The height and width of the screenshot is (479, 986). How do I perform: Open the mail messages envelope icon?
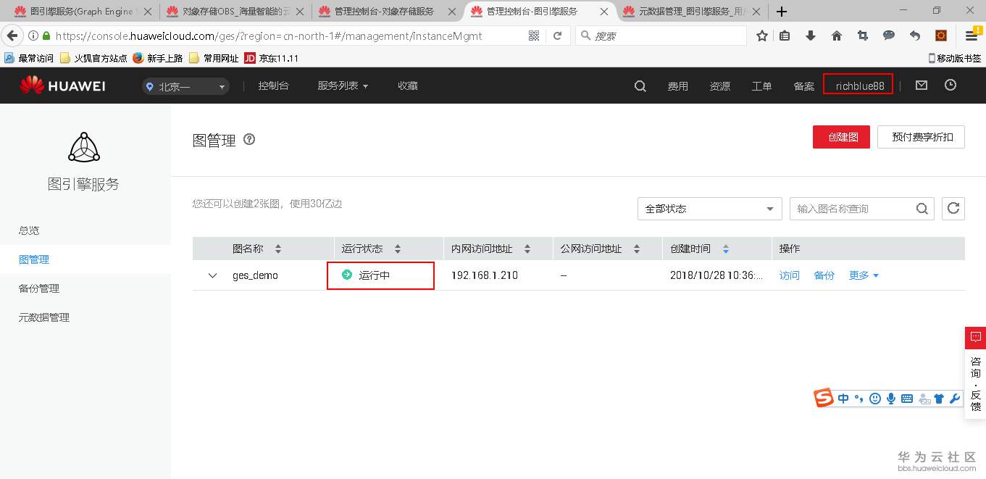click(921, 85)
